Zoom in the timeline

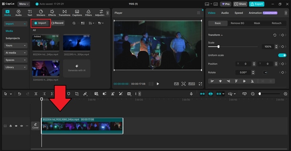(x=286, y=94)
